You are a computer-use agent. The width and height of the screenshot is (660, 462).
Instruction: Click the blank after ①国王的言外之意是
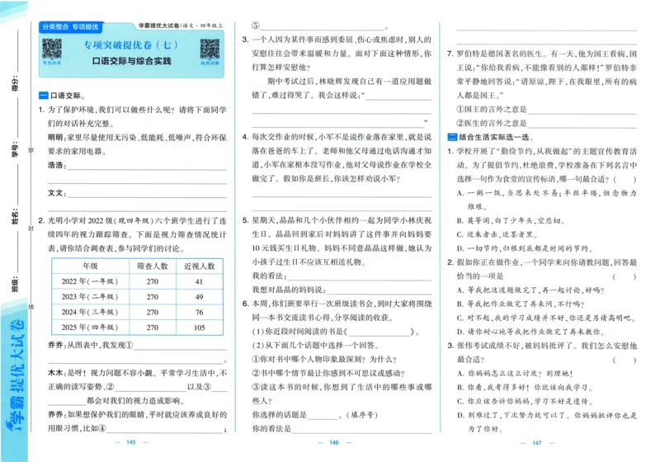582,110
